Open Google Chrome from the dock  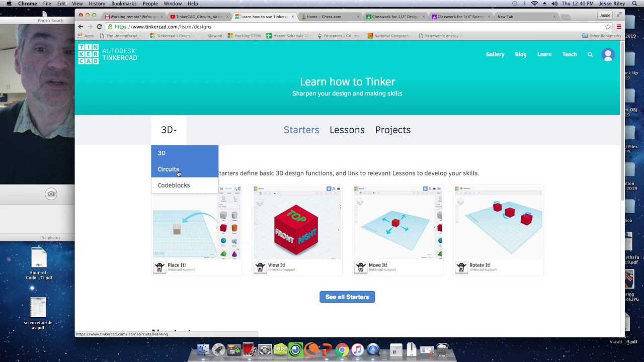pos(342,349)
